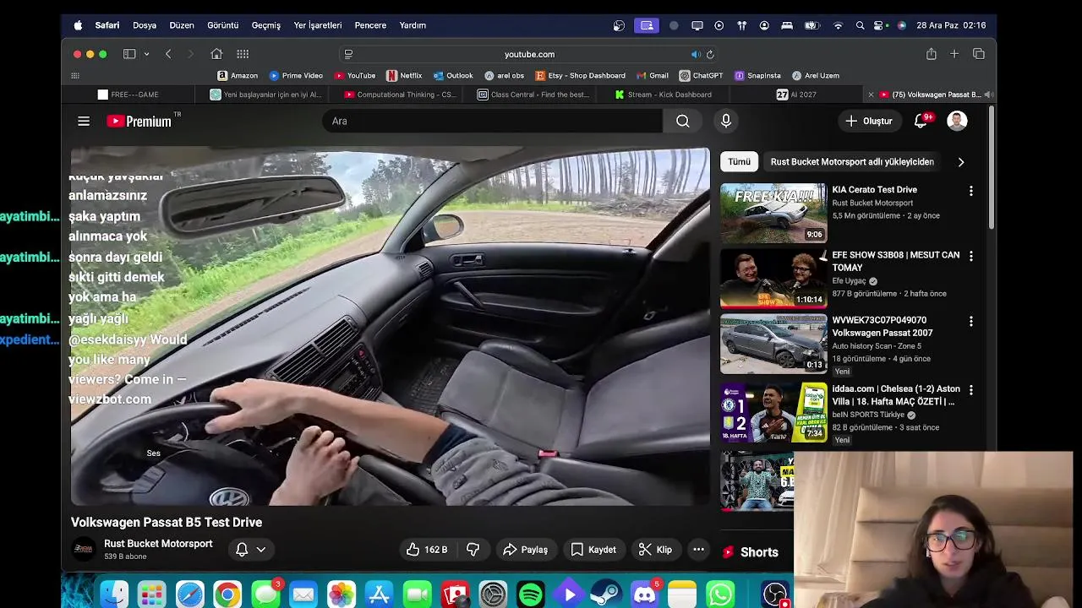Expand the sidebar button dropdown arrow
Screen dimensions: 1082x608
[x=146, y=54]
